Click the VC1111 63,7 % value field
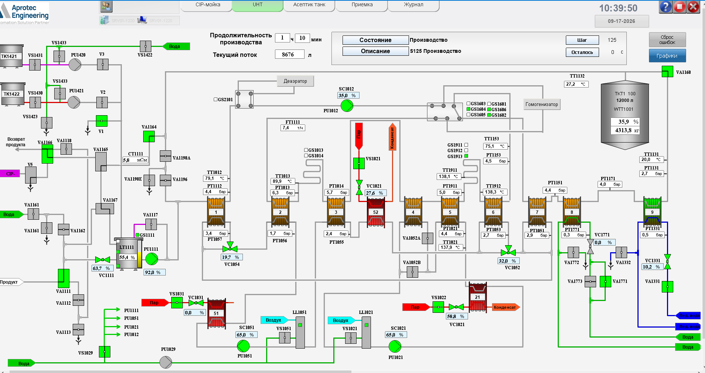705x373 pixels. [x=102, y=268]
